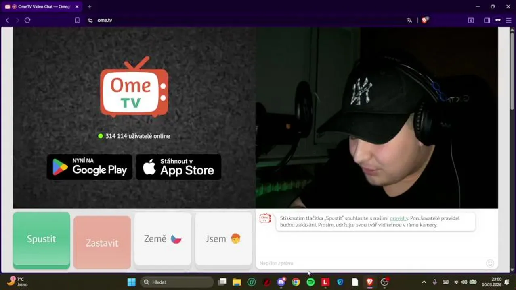Show hidden system tray icons
The width and height of the screenshot is (516, 290).
click(x=424, y=282)
